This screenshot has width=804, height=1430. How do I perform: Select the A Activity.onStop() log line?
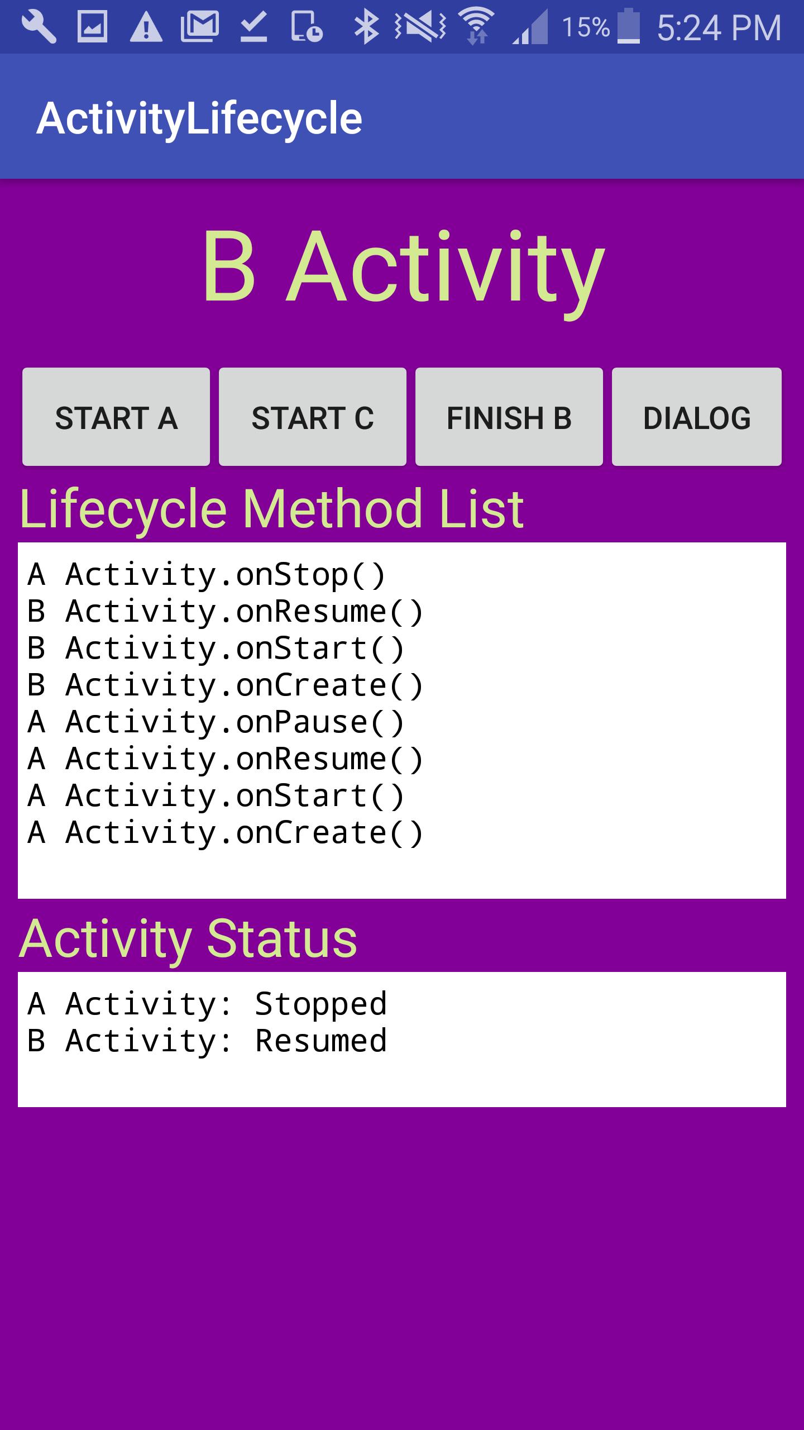point(207,575)
